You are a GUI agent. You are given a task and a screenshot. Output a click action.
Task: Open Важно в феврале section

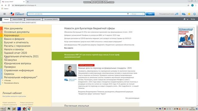(14, 39)
